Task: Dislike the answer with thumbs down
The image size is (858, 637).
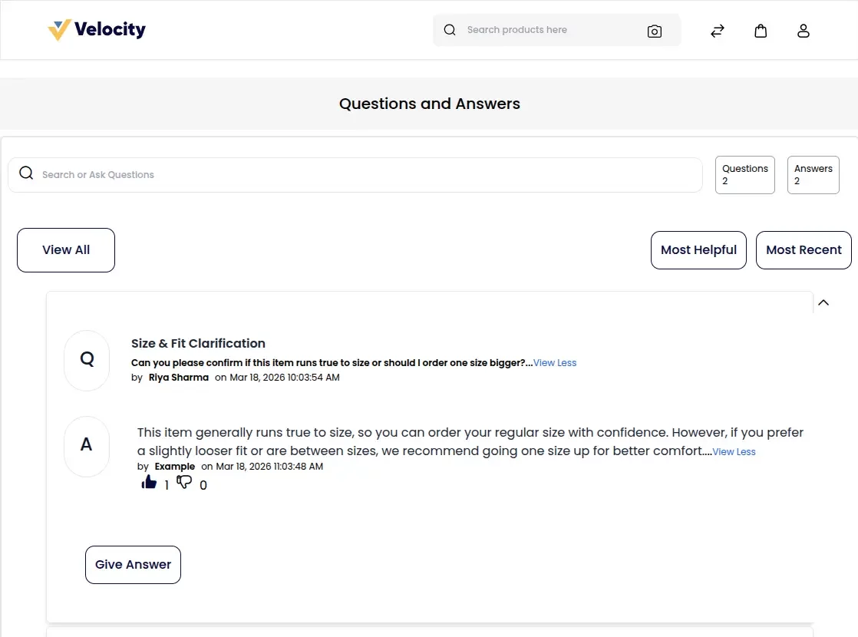Action: [x=184, y=482]
